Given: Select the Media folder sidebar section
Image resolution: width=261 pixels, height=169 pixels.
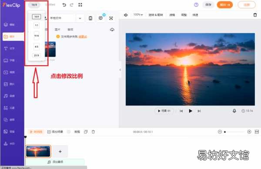Looking at the screenshot, I should click(x=13, y=36).
